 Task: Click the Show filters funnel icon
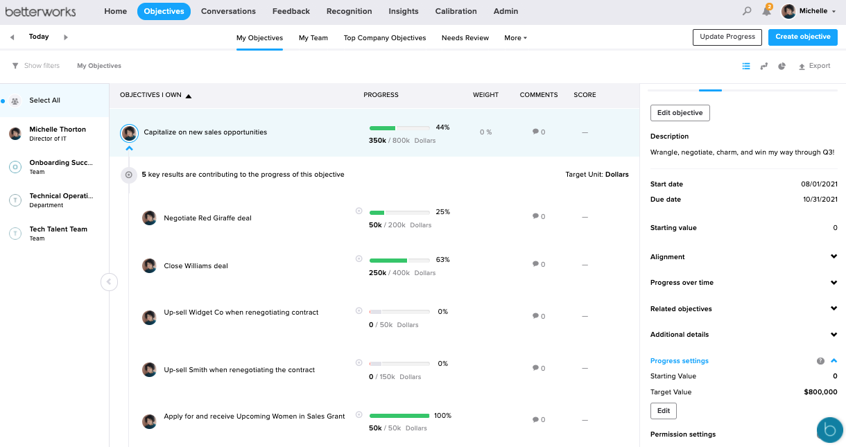click(15, 66)
